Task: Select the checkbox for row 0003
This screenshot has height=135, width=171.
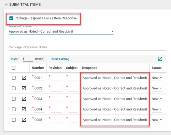Action: pos(14,99)
